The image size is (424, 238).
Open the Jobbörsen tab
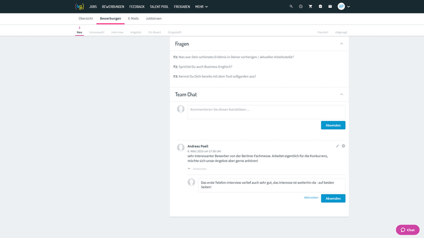click(x=153, y=19)
